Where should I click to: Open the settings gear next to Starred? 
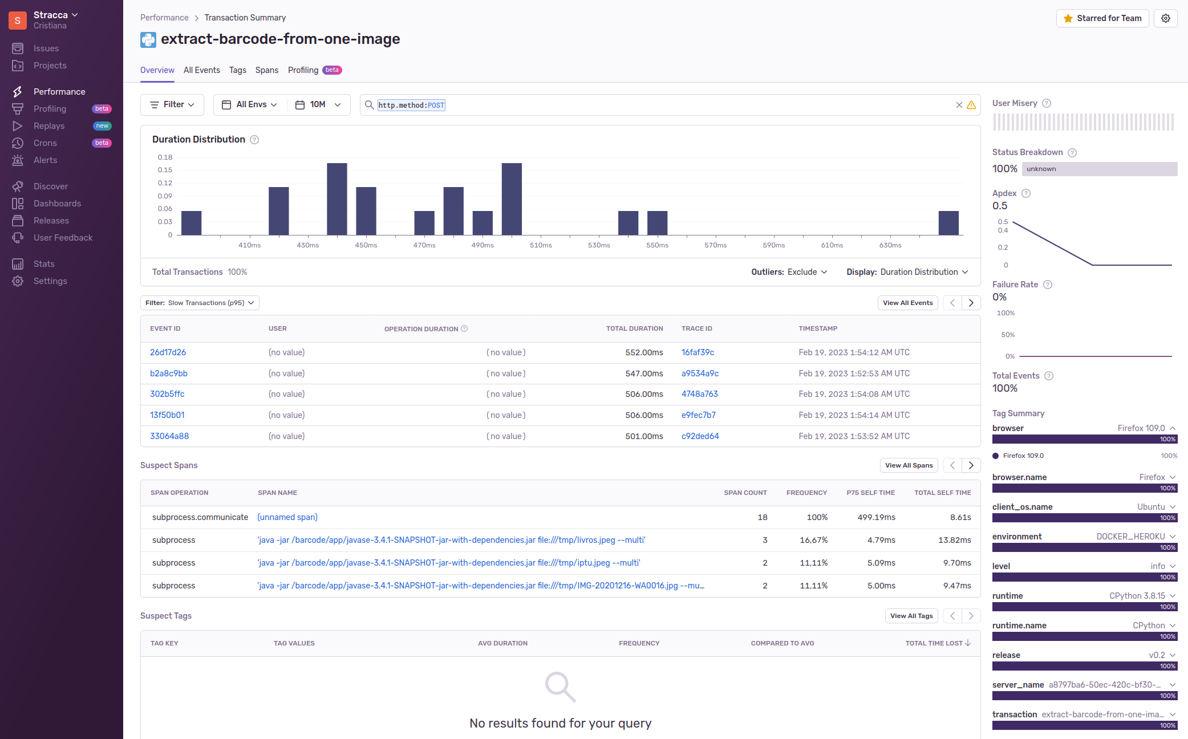click(1165, 18)
